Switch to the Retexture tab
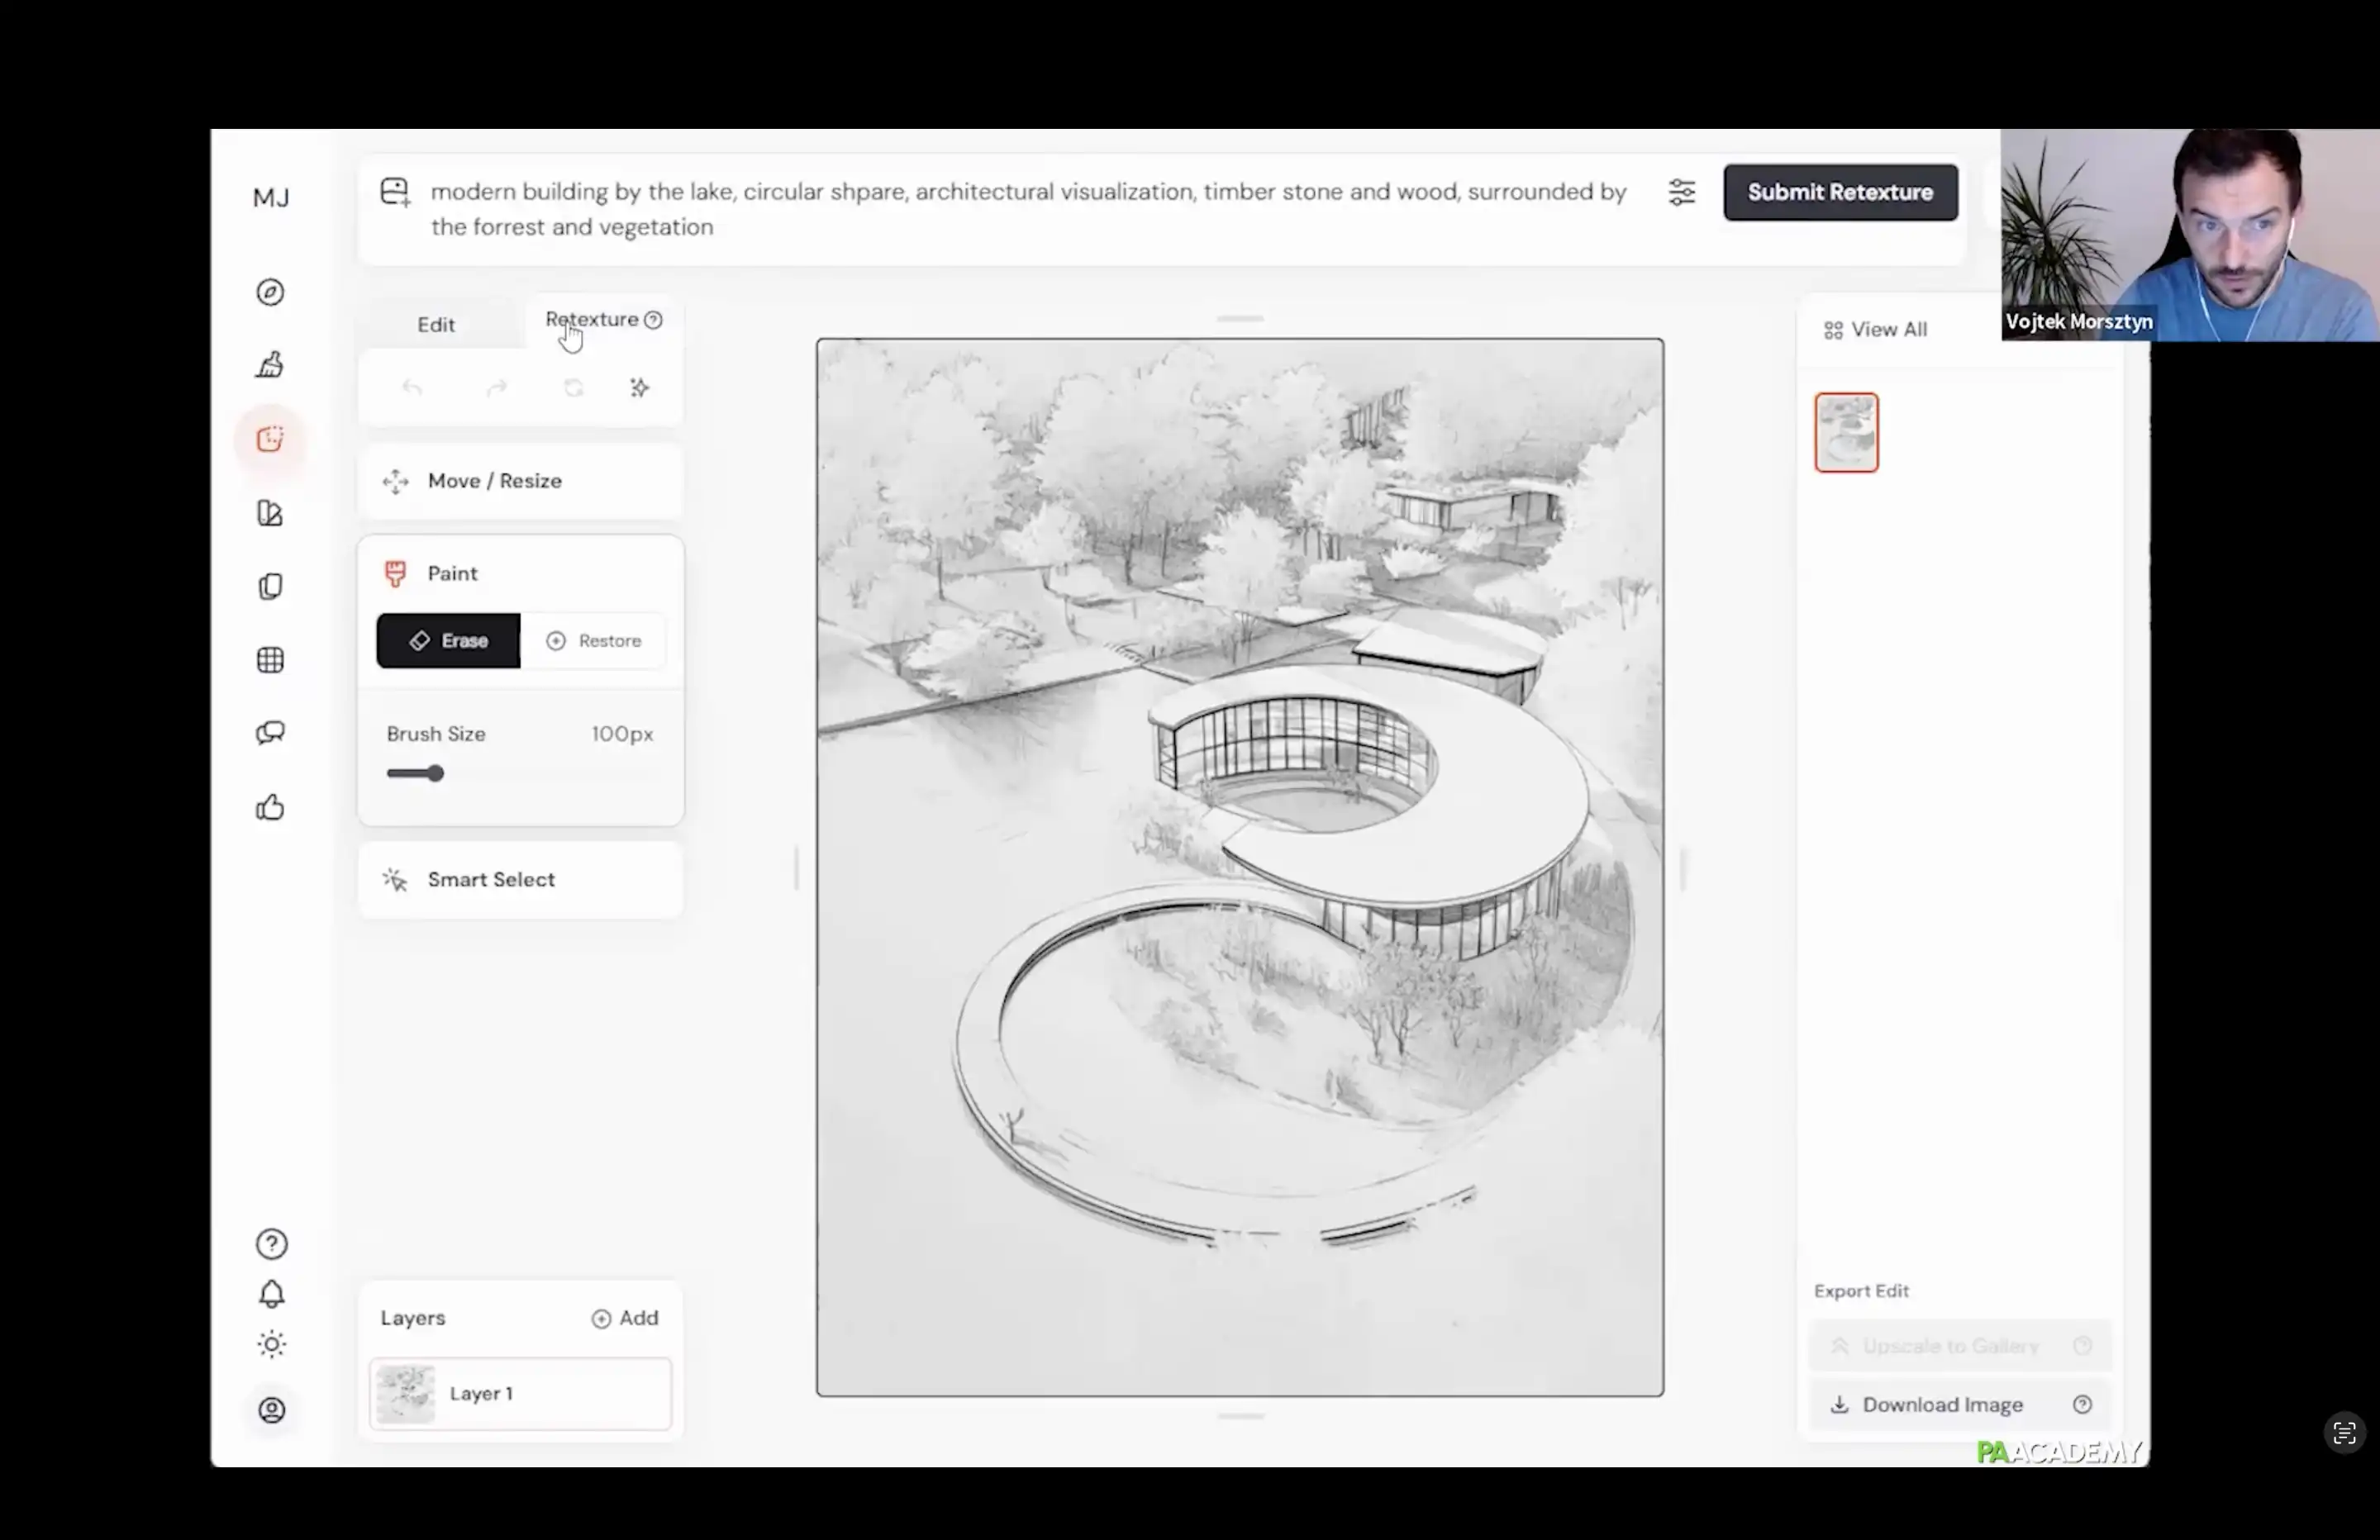 tap(592, 320)
